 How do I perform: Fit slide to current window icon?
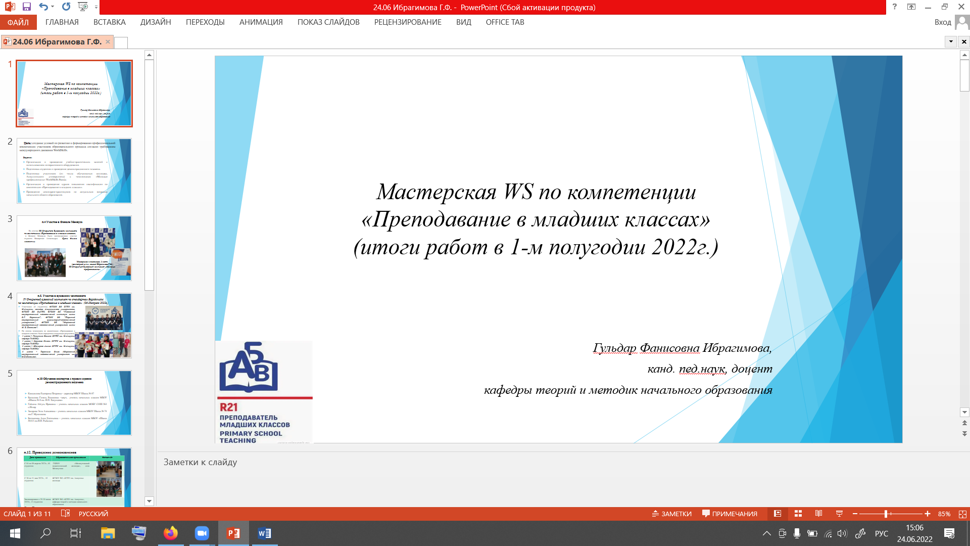(962, 514)
